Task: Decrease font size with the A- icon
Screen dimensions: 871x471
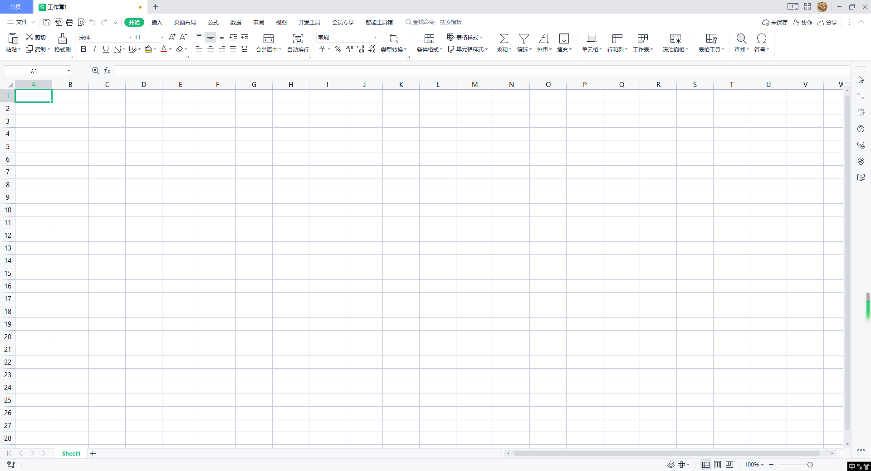Action: click(183, 37)
